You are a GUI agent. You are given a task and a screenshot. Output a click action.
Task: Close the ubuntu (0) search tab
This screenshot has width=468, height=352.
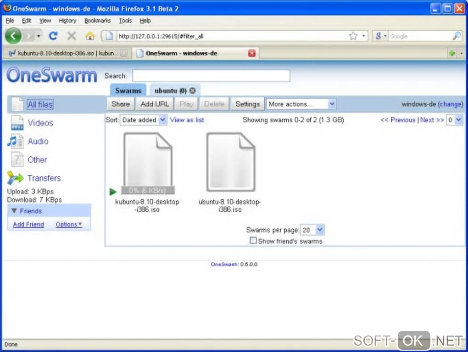tap(193, 90)
